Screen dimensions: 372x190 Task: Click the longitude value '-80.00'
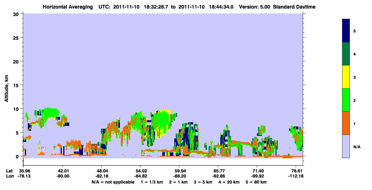(63, 176)
